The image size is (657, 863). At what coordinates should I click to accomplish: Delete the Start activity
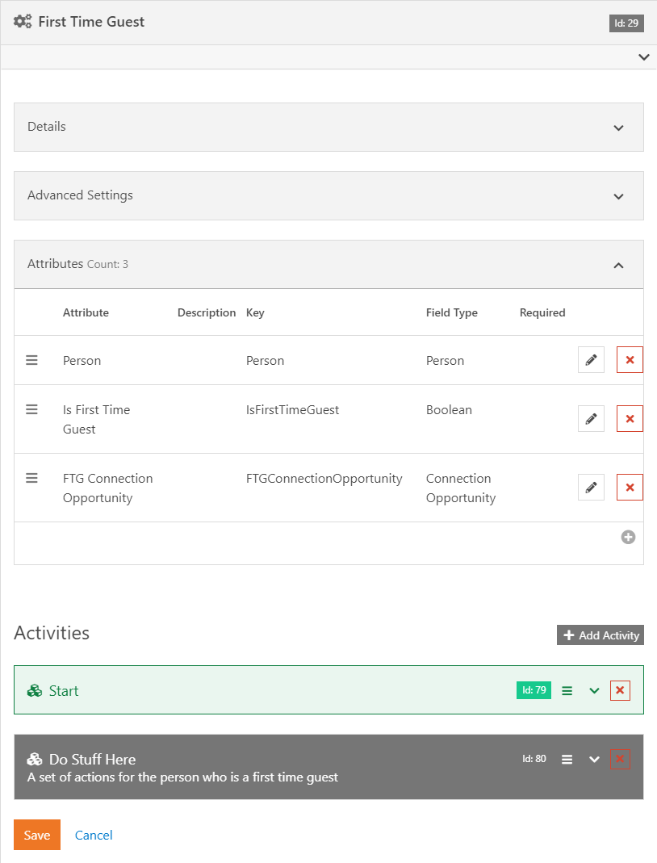620,690
